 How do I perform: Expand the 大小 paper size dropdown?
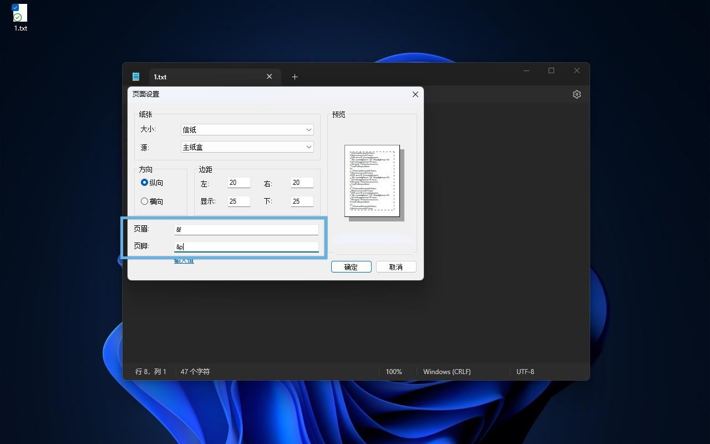point(247,130)
